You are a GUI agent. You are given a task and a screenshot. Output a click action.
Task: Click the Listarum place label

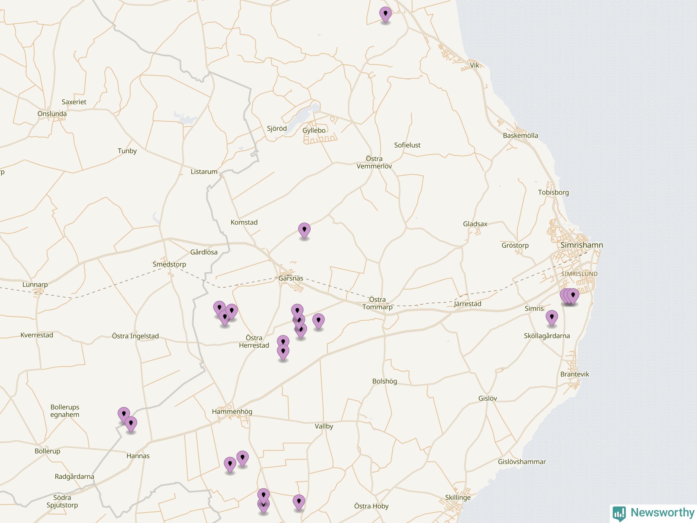click(204, 172)
